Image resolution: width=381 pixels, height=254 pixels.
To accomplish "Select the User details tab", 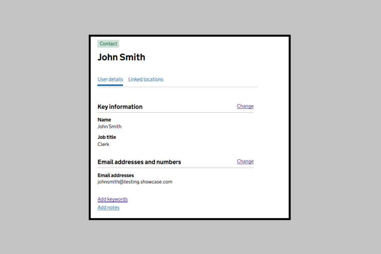I will 110,79.
